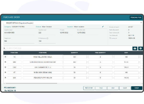Screen dimensions: 144x104
Task: Click the View button
Action: [x=113, y=88]
